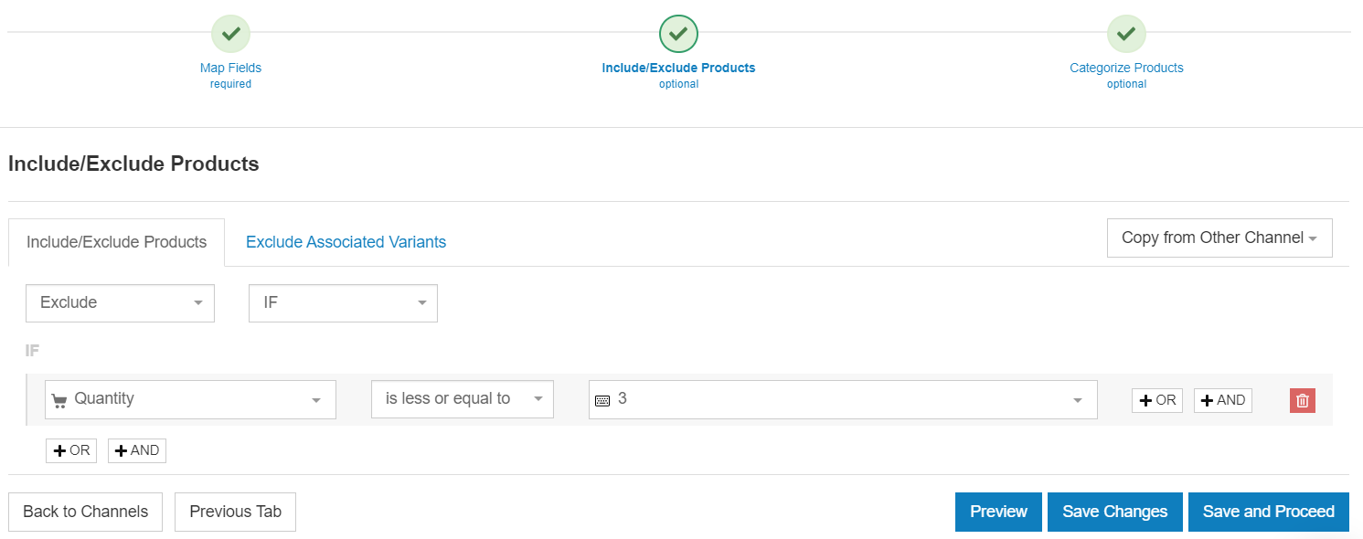Open the IF condition type dropdown
The image size is (1363, 539).
[x=343, y=303]
